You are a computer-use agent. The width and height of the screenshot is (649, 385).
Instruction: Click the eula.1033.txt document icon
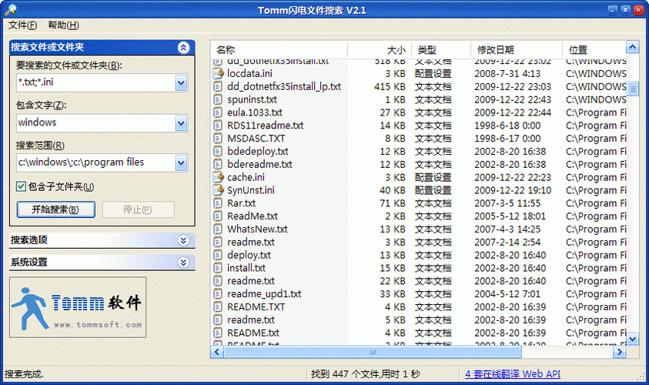click(218, 112)
